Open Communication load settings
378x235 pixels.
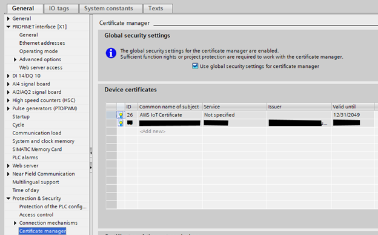(37, 133)
